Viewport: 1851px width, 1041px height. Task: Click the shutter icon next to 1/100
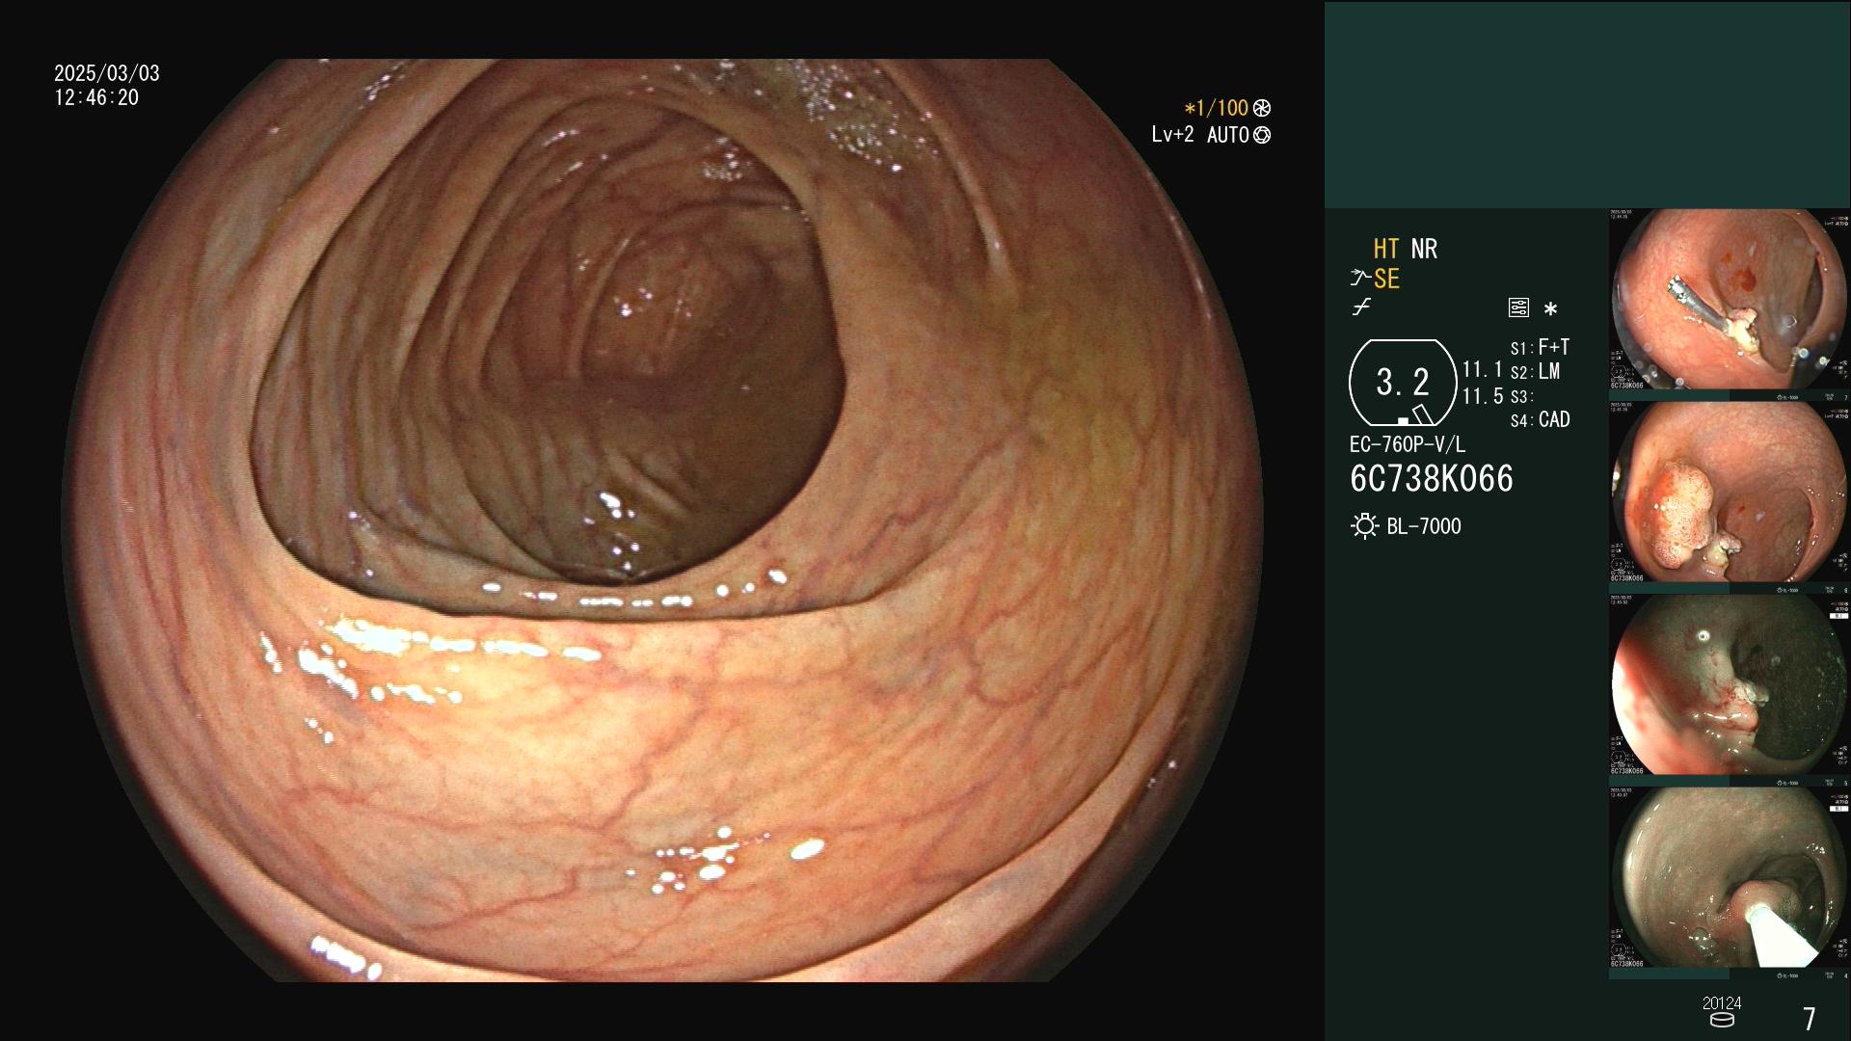coord(1262,108)
